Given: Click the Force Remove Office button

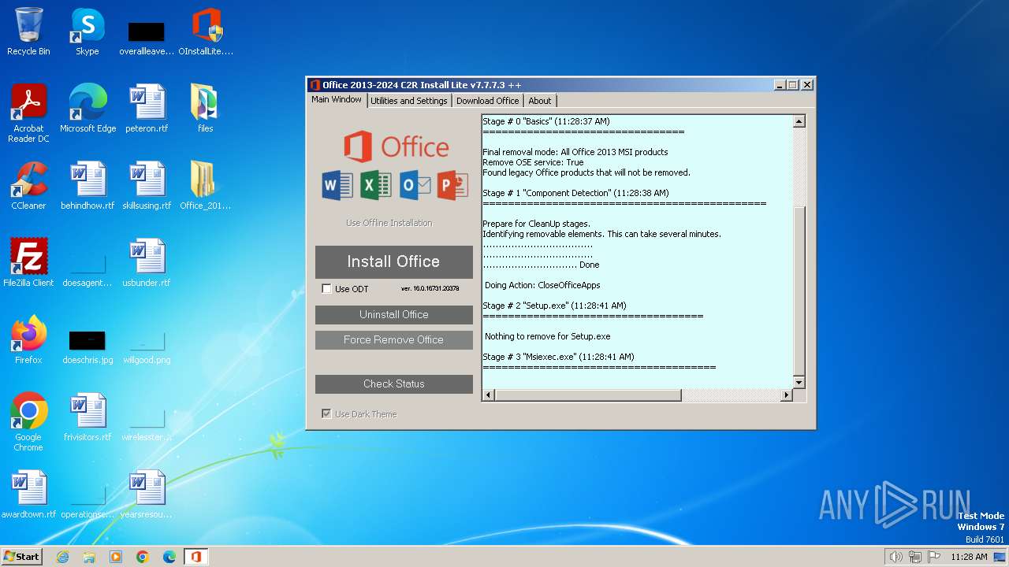Looking at the screenshot, I should (x=394, y=339).
